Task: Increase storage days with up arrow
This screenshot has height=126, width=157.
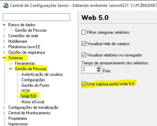Action: coord(99,68)
